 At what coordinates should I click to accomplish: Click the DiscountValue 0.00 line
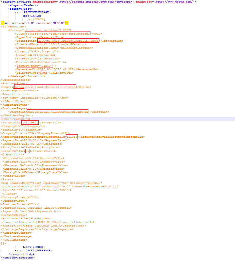34,158
